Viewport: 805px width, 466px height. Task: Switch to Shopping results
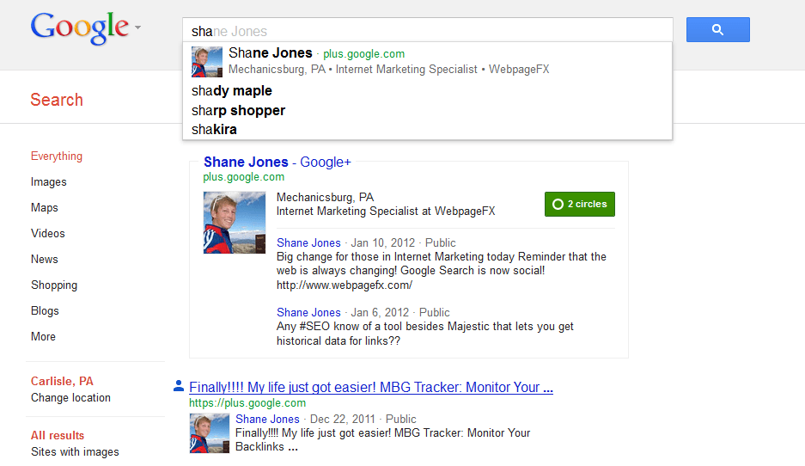click(54, 285)
